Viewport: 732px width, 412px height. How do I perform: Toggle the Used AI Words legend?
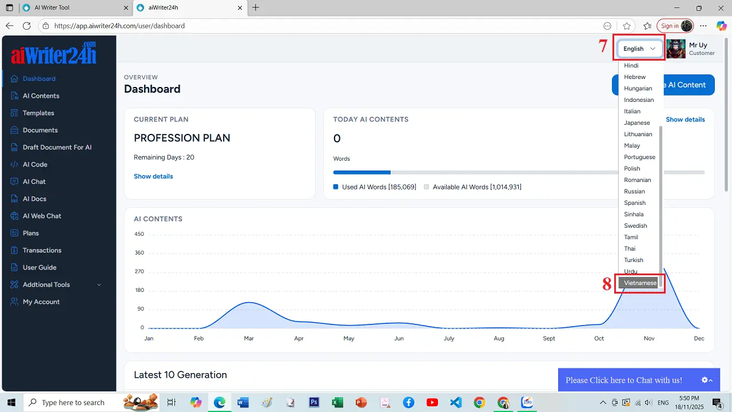335,187
